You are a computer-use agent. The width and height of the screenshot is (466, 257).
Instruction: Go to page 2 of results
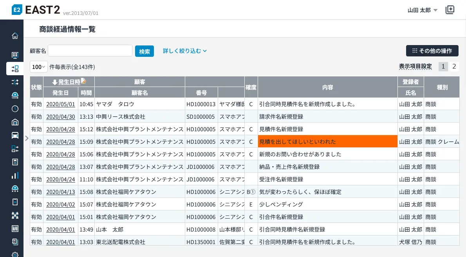(454, 67)
